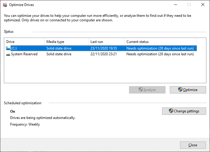Start optimizing with the Optimize button
Image resolution: width=210 pixels, height=152 pixels.
coord(188,90)
